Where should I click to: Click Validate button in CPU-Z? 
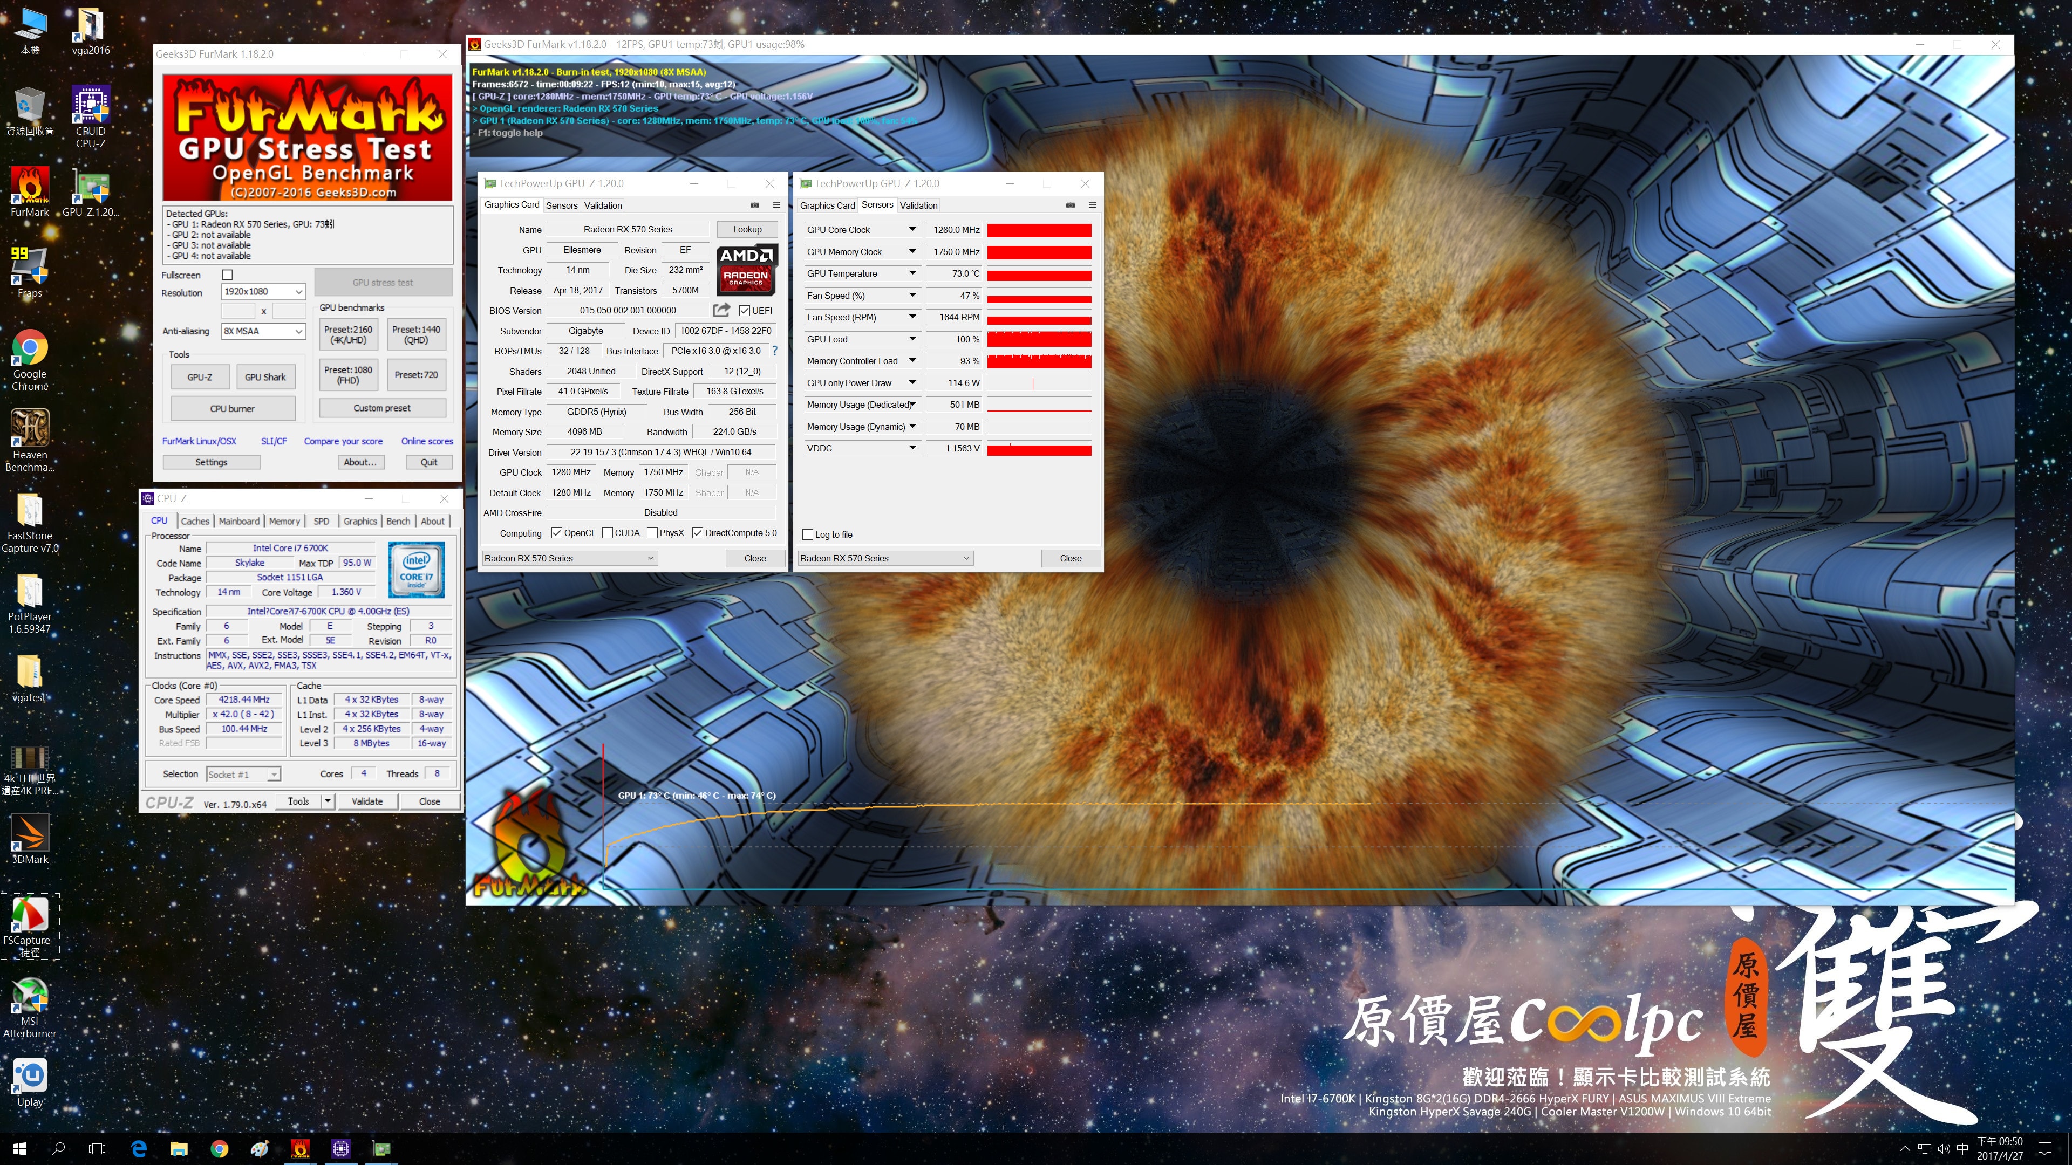(367, 801)
